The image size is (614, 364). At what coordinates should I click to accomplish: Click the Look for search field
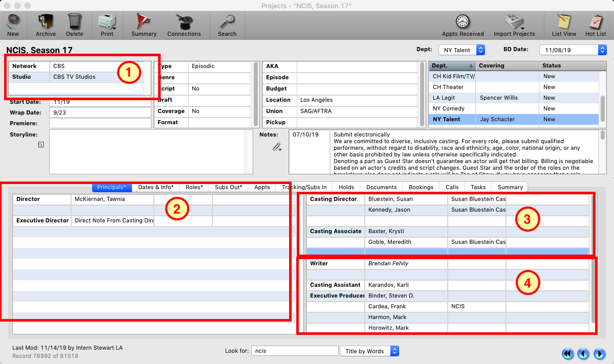click(295, 351)
